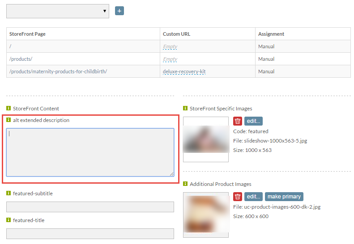354x244 pixels.
Task: Click info icon beside Additional Product Images
Action: 185,184
